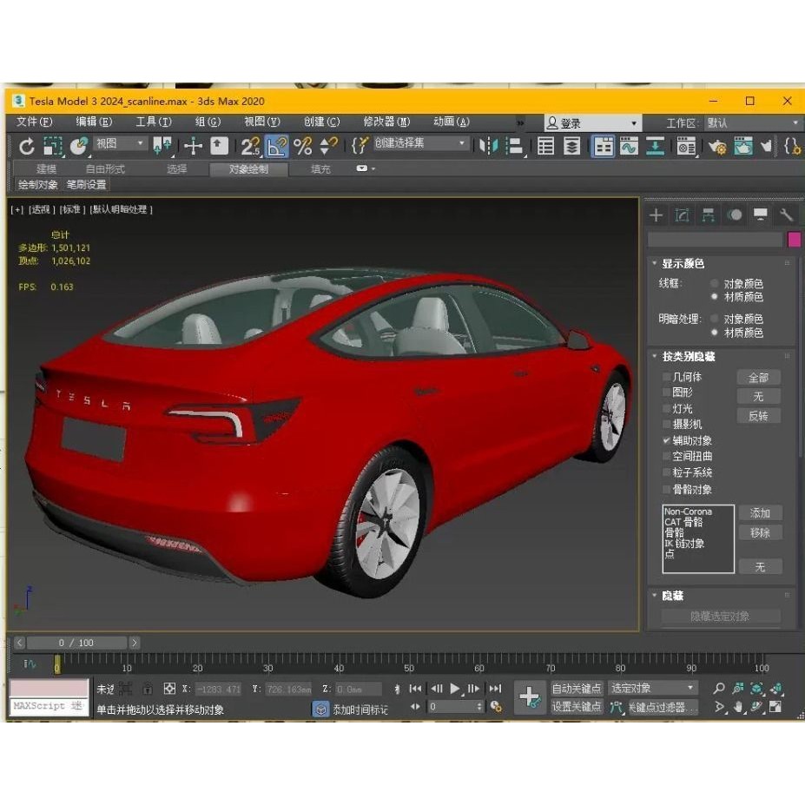Click the 添加 button
The width and height of the screenshot is (805, 805).
coord(760,513)
